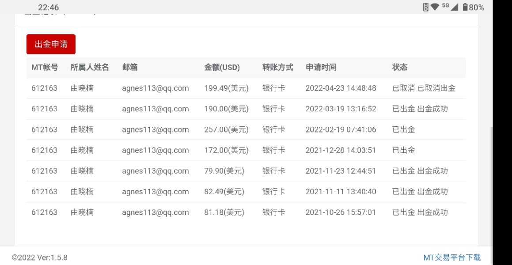Select the 2021-10-26 15:57:01 timestamp
The image size is (512, 265).
[341, 212]
